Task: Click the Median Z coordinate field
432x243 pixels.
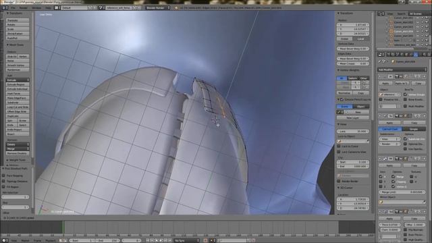Action: (353, 34)
